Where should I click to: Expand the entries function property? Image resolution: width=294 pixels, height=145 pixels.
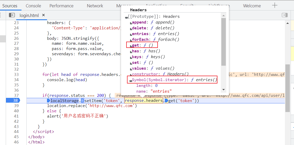click(131, 34)
